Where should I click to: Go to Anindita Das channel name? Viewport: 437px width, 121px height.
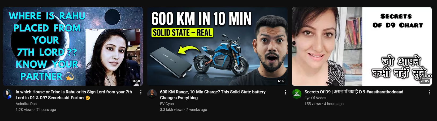click(26, 104)
